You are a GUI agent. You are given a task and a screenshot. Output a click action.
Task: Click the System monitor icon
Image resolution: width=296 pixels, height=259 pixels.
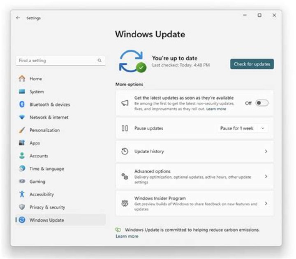tap(22, 91)
